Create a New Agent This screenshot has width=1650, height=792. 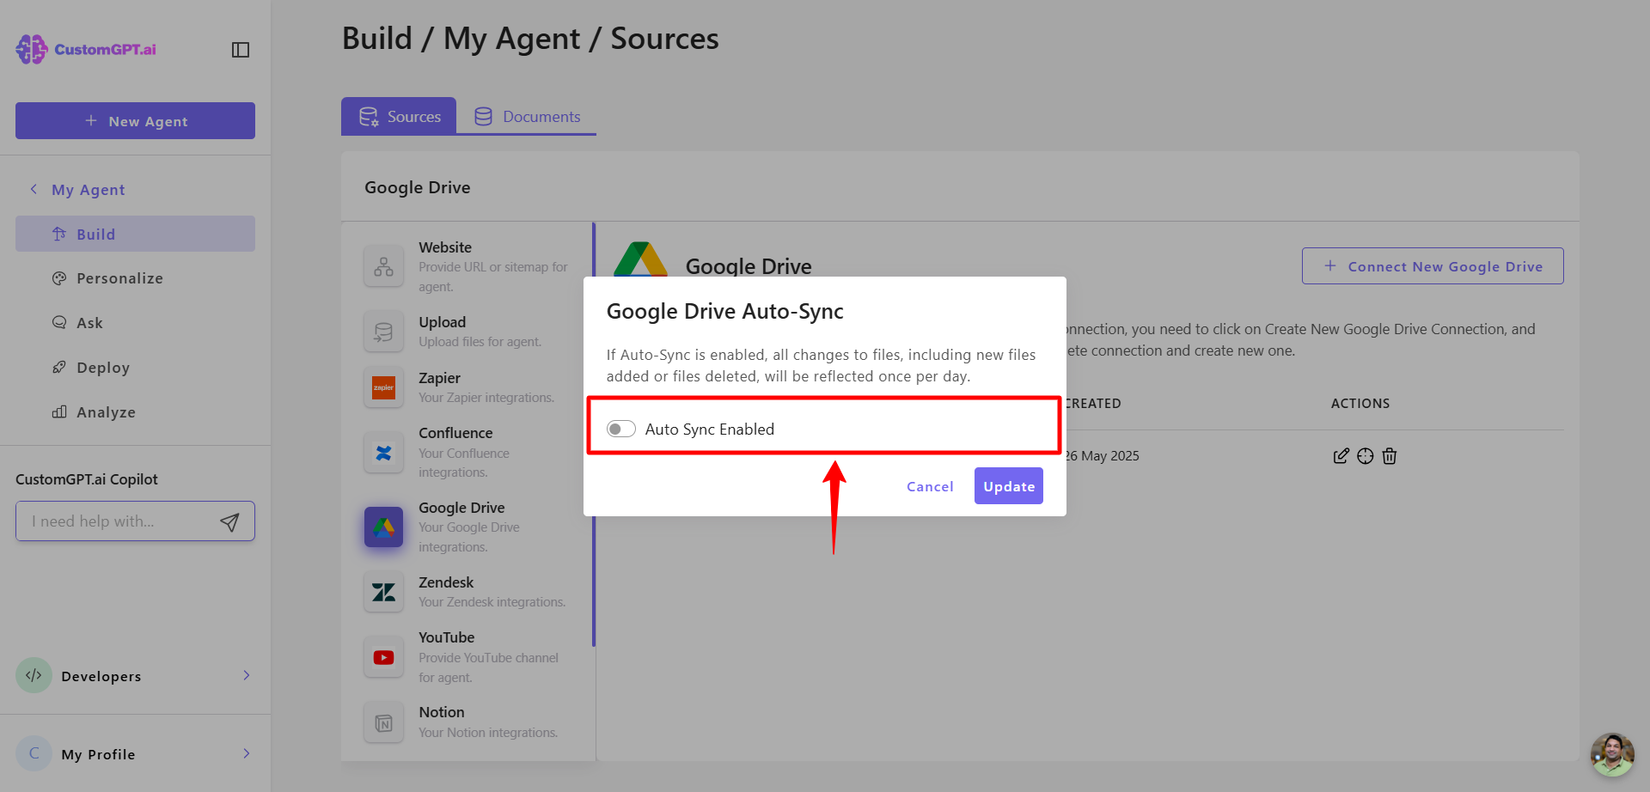[135, 121]
